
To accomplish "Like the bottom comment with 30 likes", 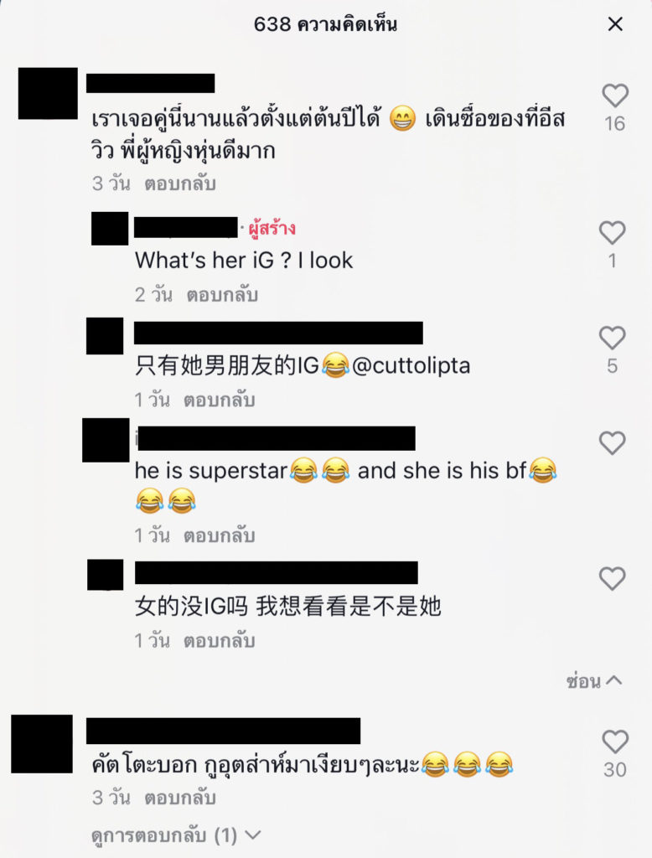I will click(615, 742).
